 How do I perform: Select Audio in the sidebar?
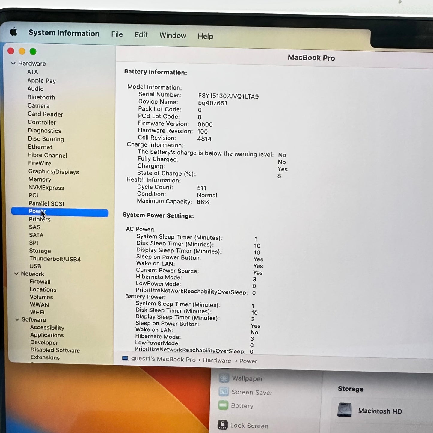tap(36, 89)
